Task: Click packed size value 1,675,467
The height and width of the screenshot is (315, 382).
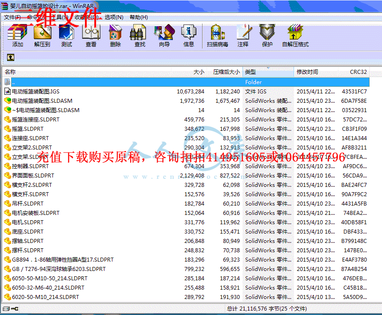Action: pos(227,101)
